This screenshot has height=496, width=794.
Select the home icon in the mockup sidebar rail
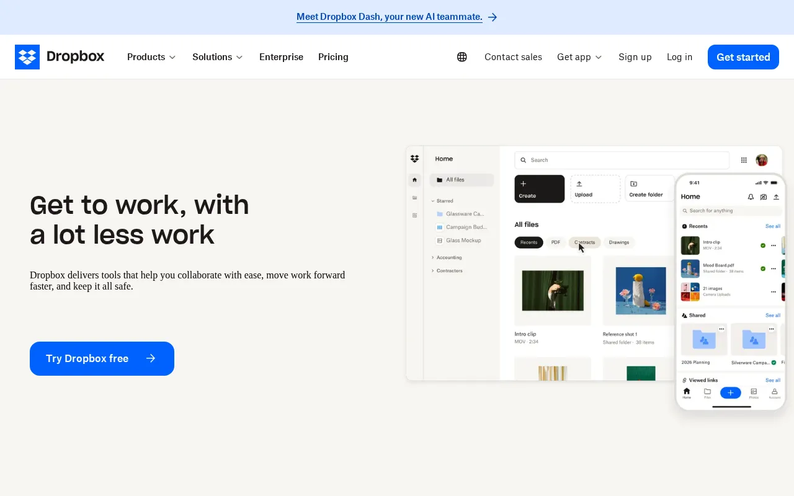(x=415, y=180)
